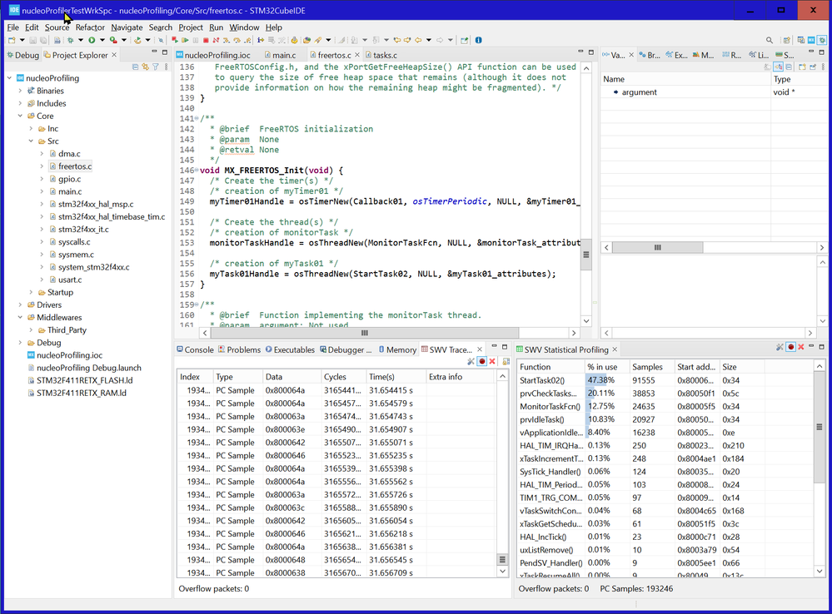The image size is (832, 614).
Task: Click the filter icon in Project Explorer
Action: [x=156, y=67]
